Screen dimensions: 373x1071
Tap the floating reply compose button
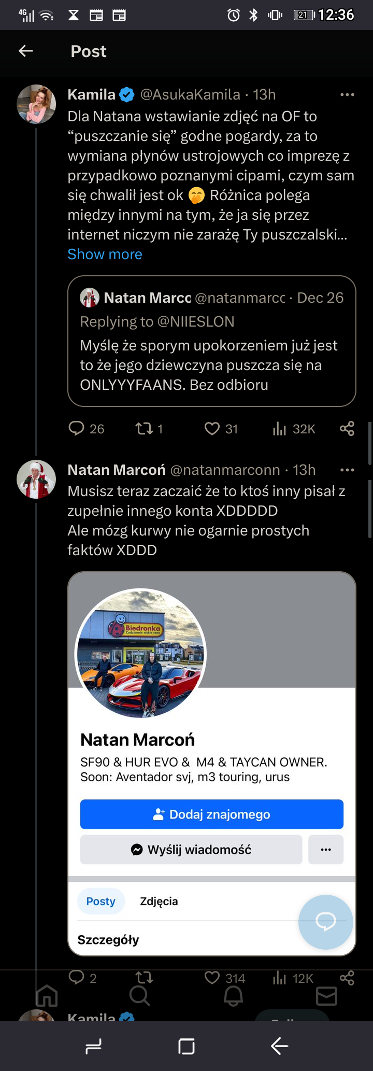326,922
